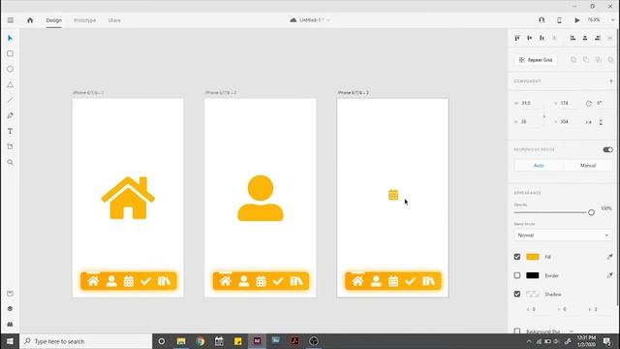Viewport: 620px width, 349px height.
Task: Open the hamburger main menu
Action: [x=11, y=19]
